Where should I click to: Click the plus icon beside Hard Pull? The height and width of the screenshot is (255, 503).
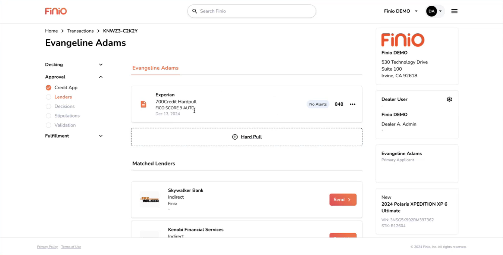[235, 137]
